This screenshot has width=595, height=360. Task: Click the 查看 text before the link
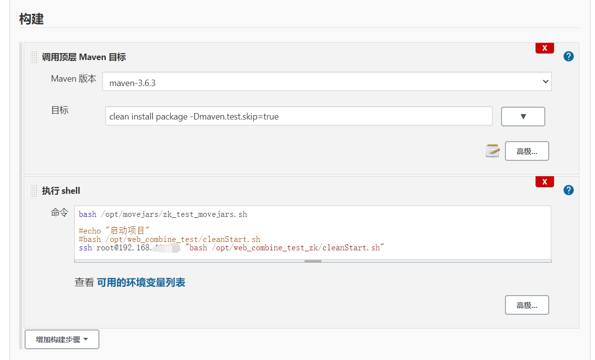84,282
